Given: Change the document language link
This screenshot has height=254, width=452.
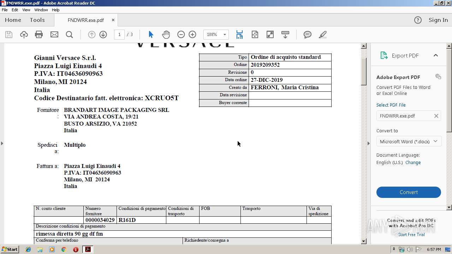Looking at the screenshot, I should point(413,163).
